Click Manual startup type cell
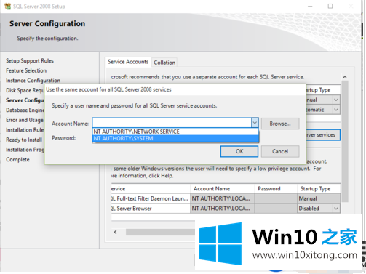This screenshot has height=274, width=366. coord(319,198)
